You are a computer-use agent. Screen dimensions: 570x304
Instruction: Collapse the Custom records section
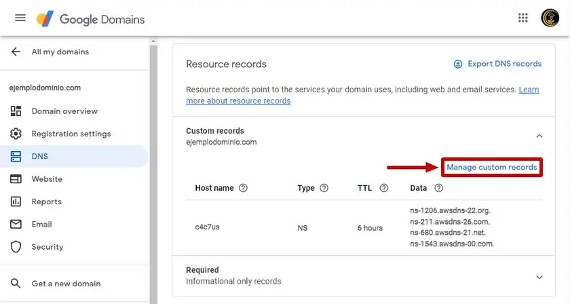[x=539, y=136]
